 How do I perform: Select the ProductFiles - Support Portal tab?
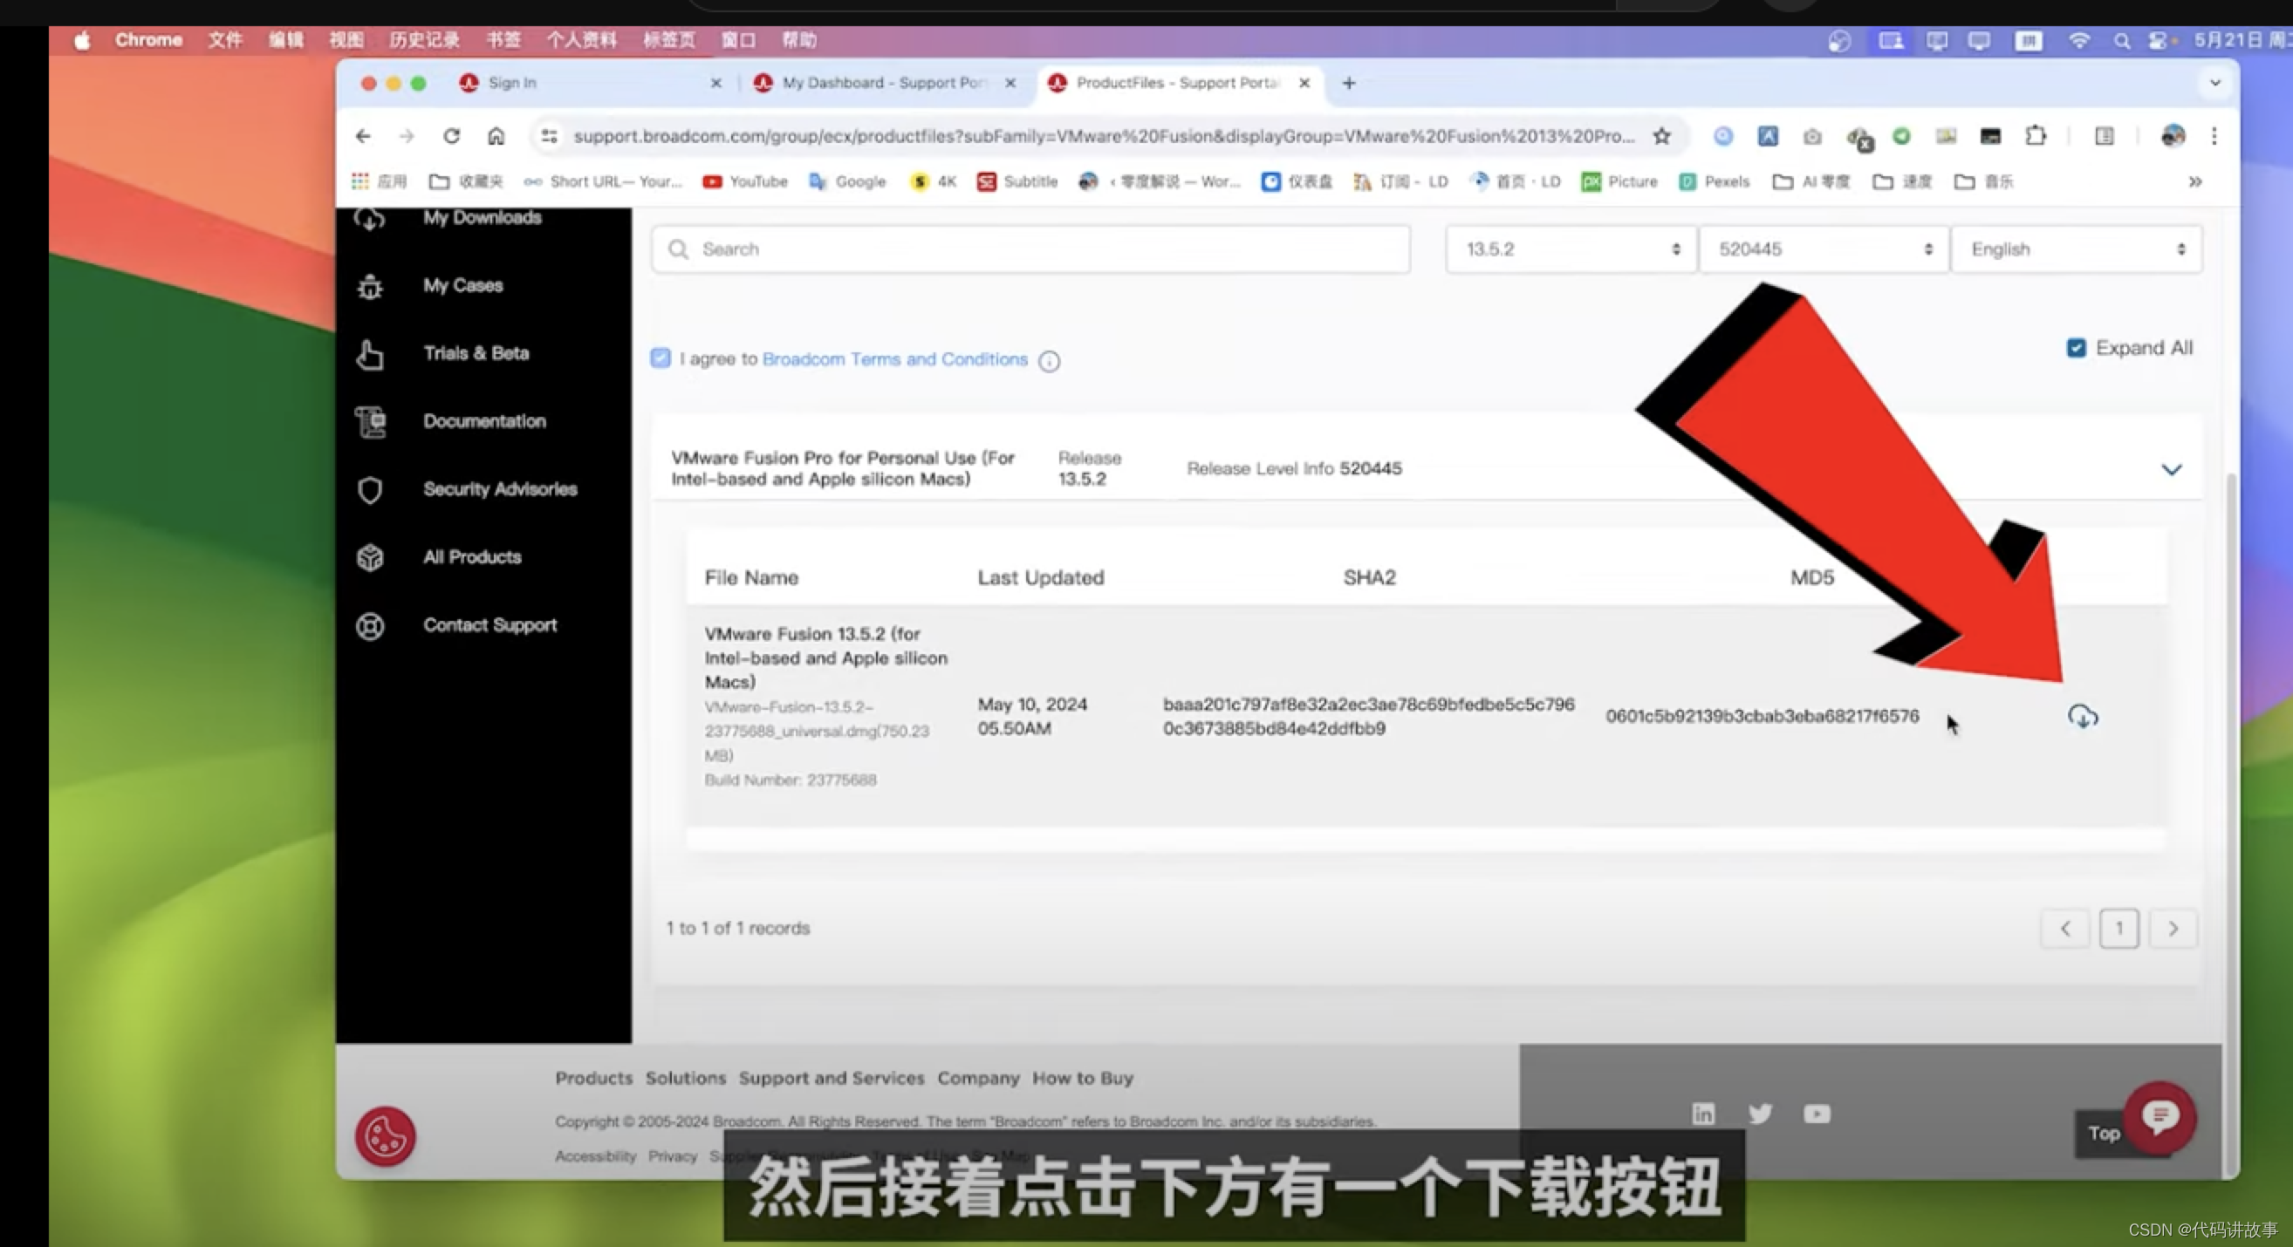pos(1178,83)
